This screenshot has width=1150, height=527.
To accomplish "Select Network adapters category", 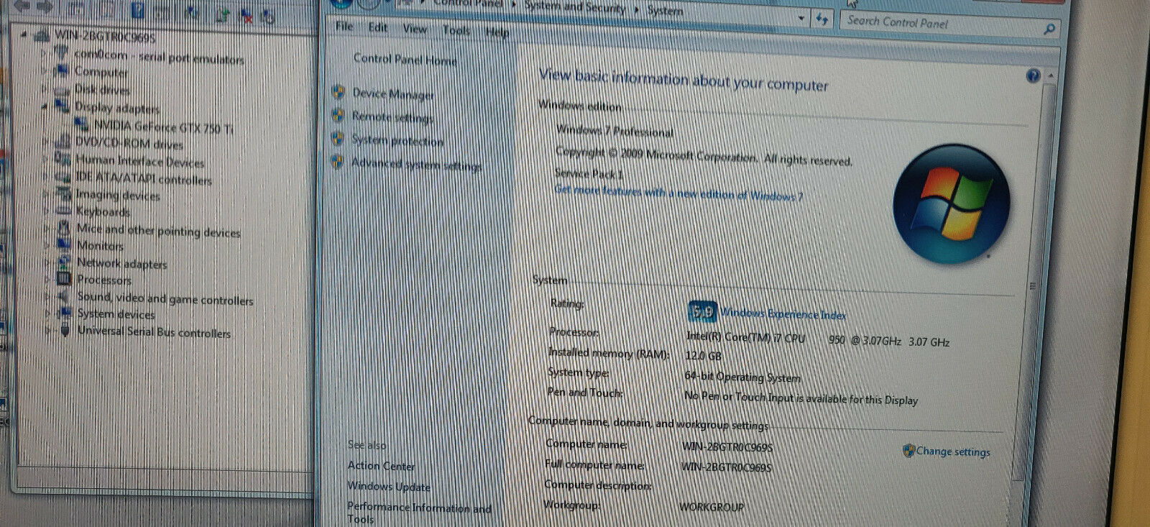I will tap(121, 264).
